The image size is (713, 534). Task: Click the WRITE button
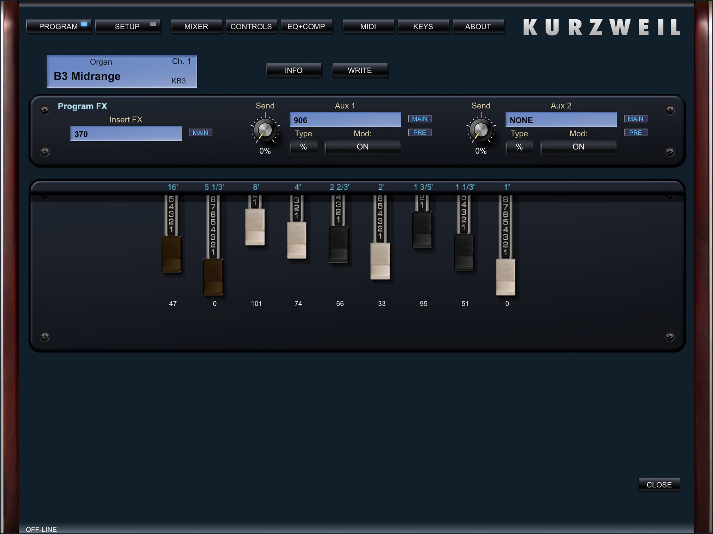360,70
